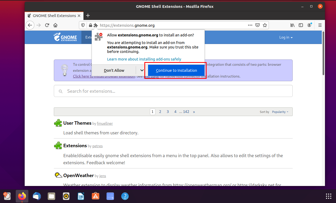Go to results page 4
Image resolution: width=336 pixels, height=203 pixels.
(x=175, y=112)
